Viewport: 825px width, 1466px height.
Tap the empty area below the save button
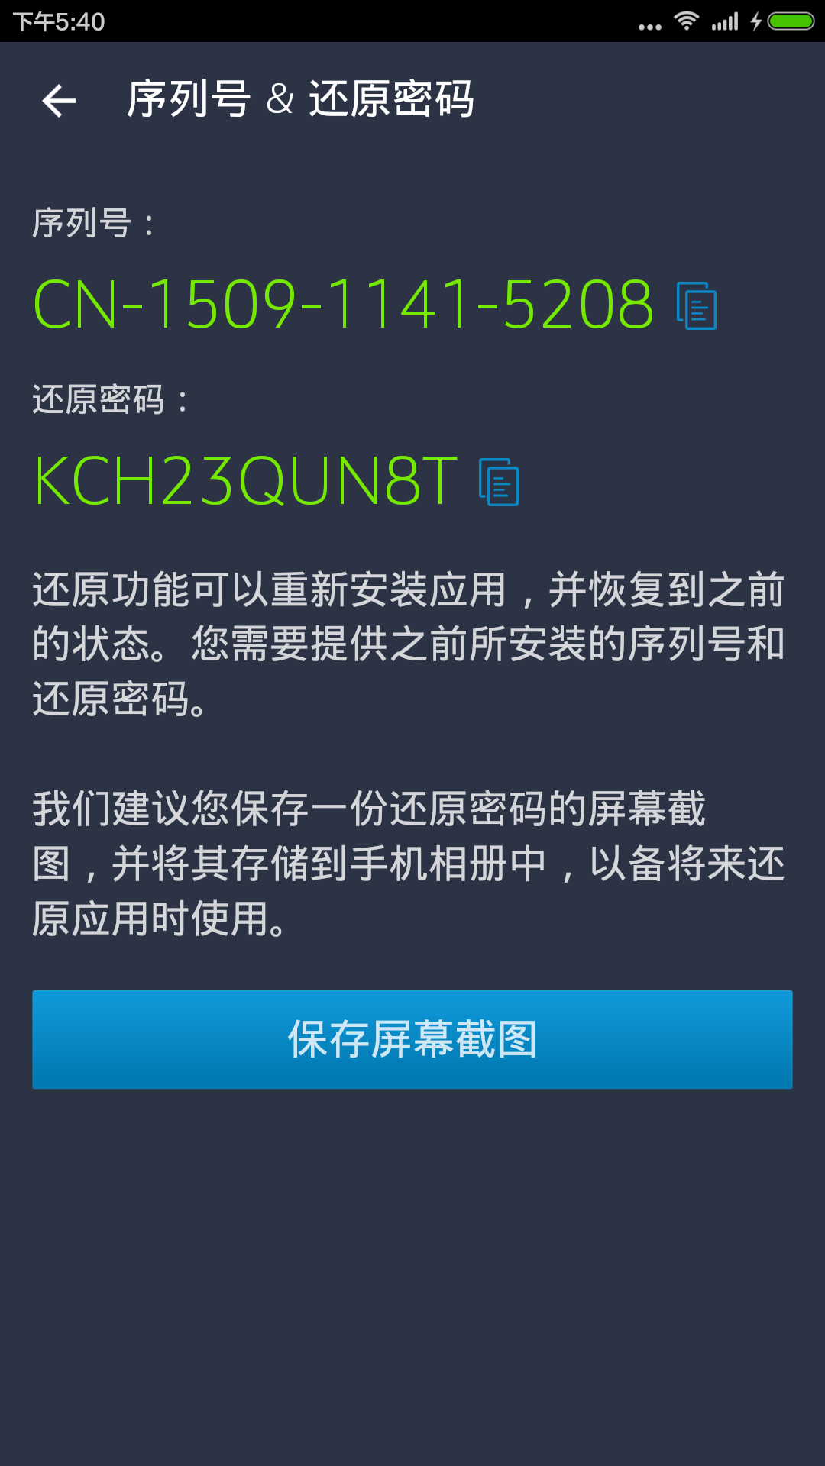[x=412, y=1275]
